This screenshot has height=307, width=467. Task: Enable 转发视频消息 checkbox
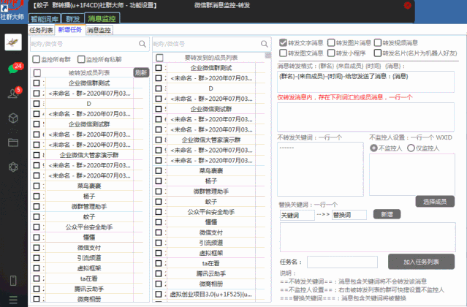point(377,42)
